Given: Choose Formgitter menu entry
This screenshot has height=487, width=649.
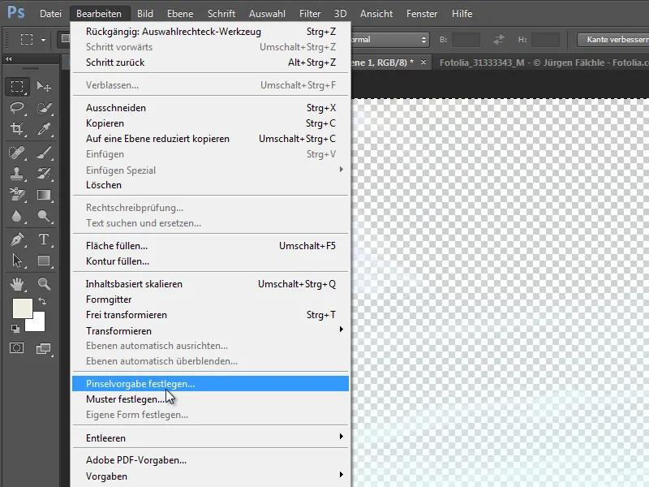Looking at the screenshot, I should click(x=211, y=299).
